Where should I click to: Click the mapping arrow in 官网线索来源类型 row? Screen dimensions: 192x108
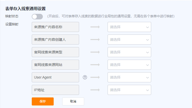[95, 52]
